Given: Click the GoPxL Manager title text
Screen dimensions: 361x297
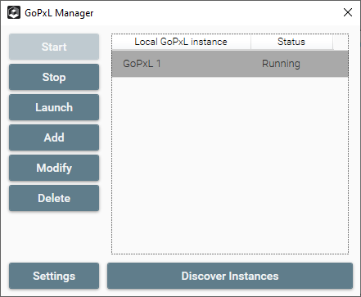Looking at the screenshot, I should click(x=59, y=13).
